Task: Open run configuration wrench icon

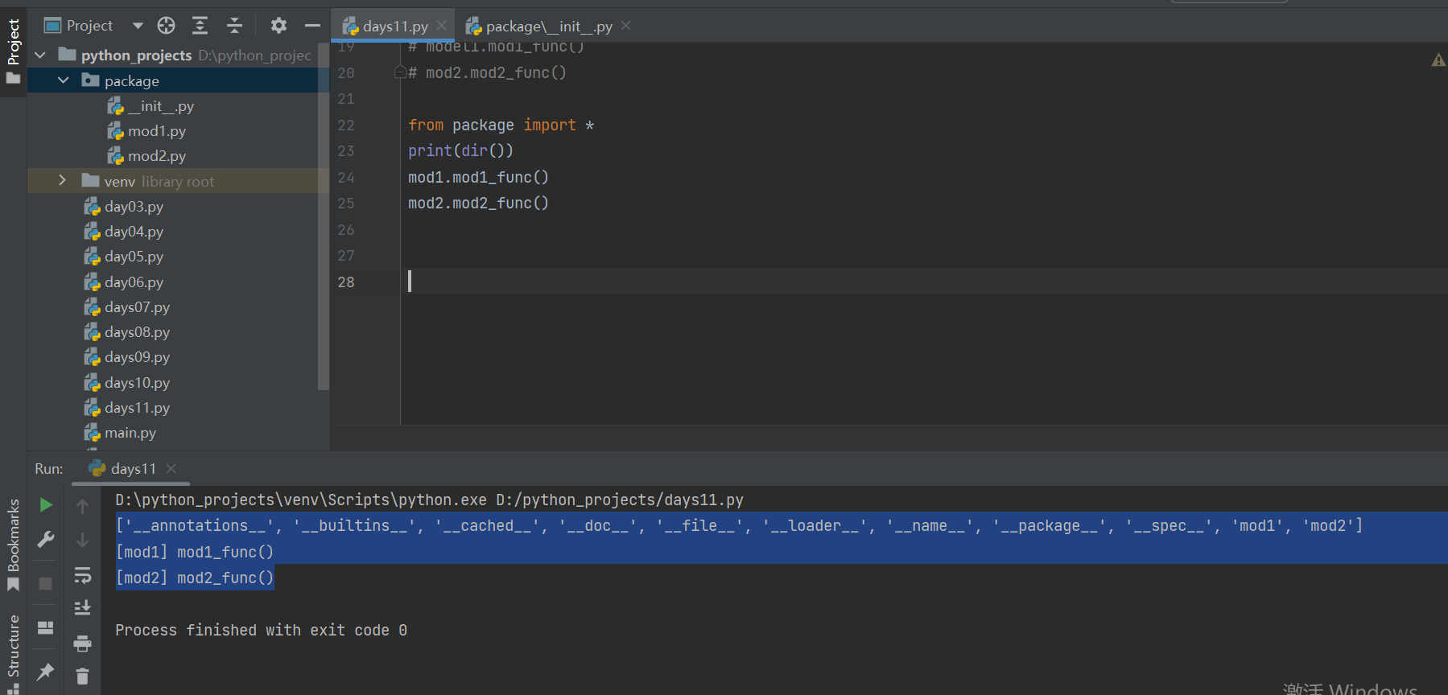Action: 46,540
